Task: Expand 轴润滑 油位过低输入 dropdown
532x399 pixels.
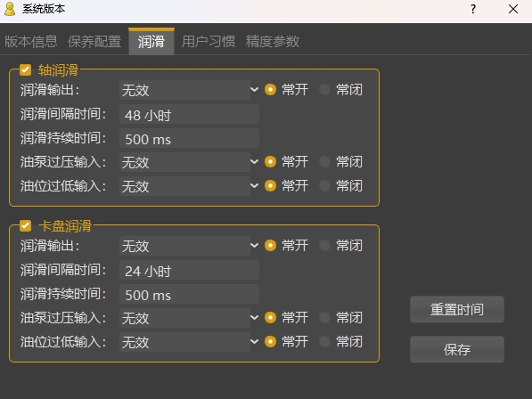Action: 189,186
